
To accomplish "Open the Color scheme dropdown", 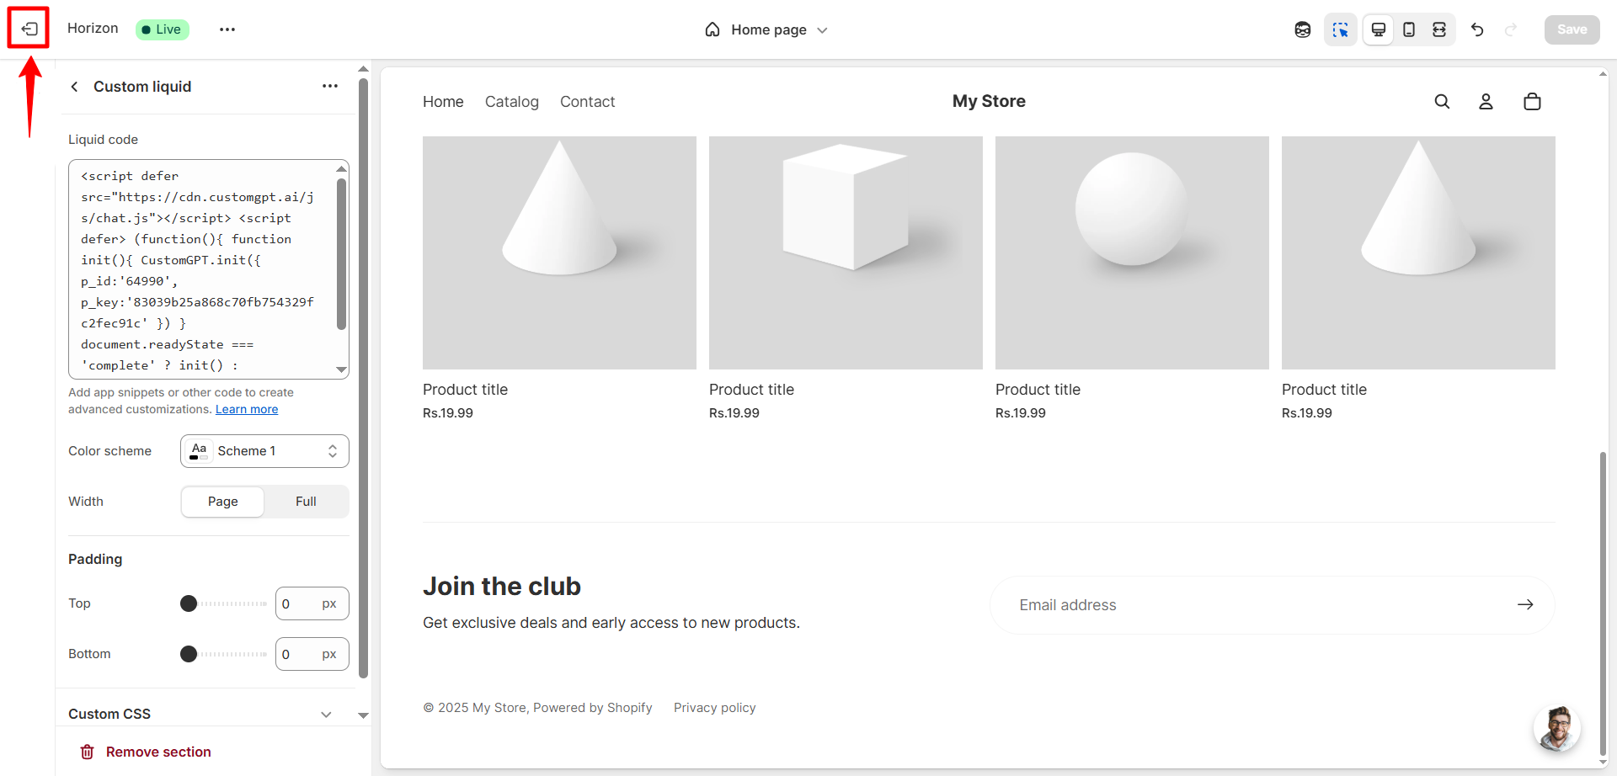I will pos(264,451).
